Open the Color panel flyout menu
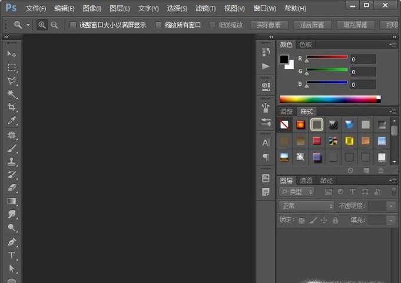 point(393,45)
